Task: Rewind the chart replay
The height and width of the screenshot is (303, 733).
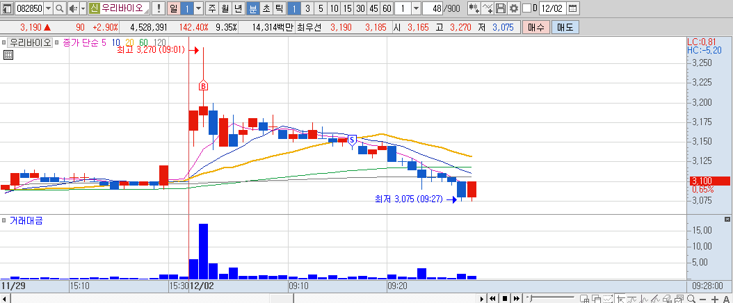Action: pyautogui.click(x=492, y=298)
